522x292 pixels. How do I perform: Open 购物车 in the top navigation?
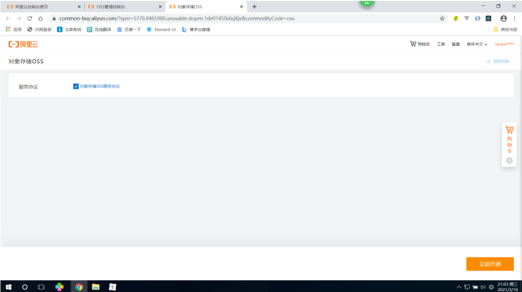click(x=420, y=44)
